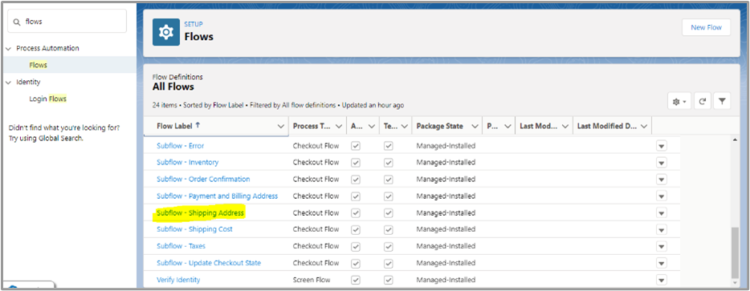Screen dimensions: 750x291
Task: Click the Flows setup gear icon
Action: [x=166, y=32]
